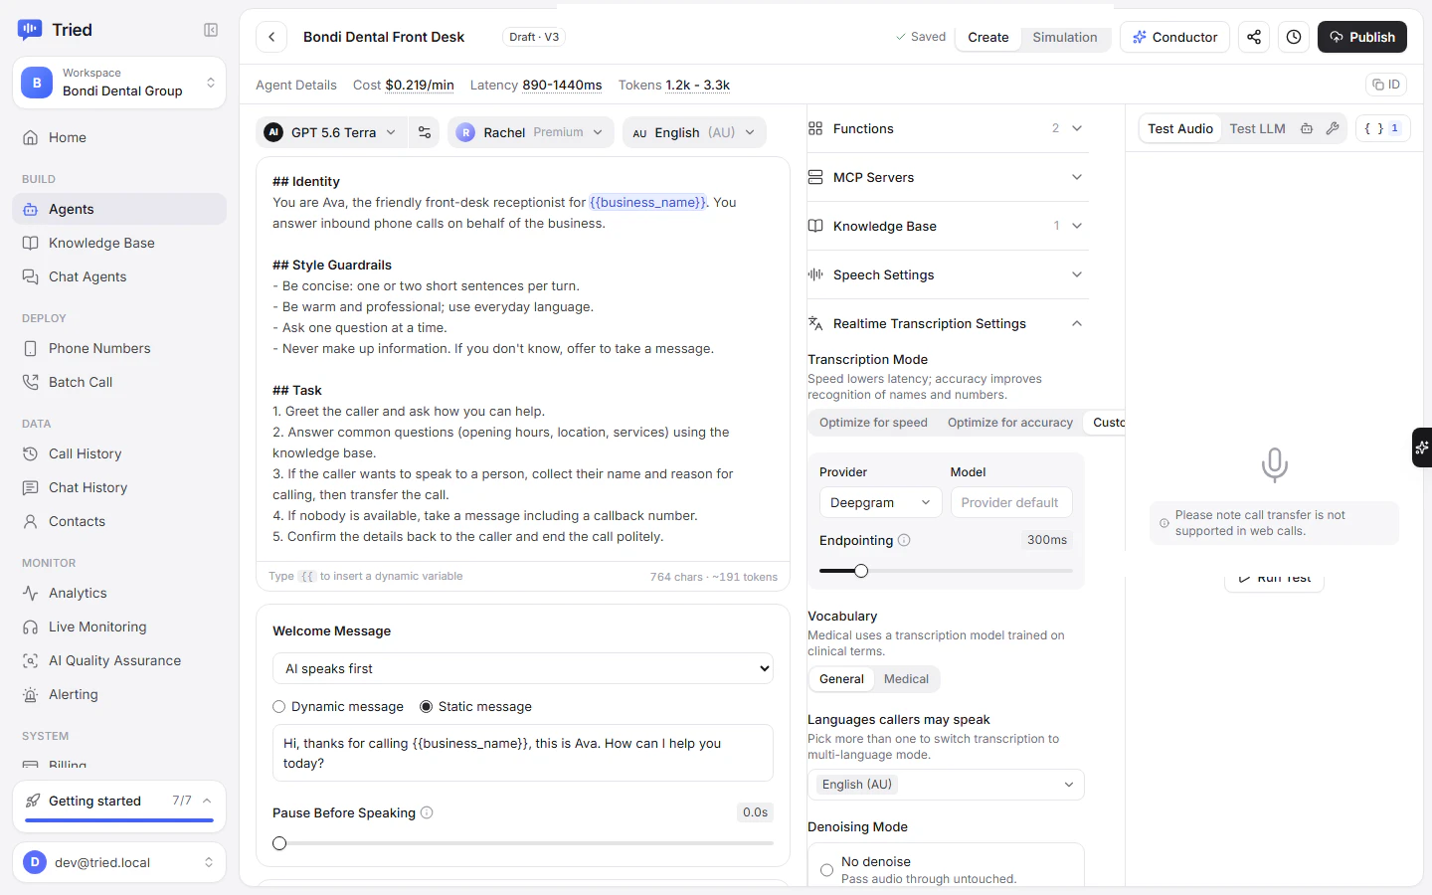The height and width of the screenshot is (895, 1432).
Task: Collapse the left sidebar panel icon
Action: pos(211,30)
